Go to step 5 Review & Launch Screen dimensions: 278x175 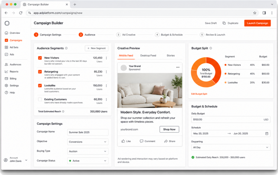coord(212,35)
